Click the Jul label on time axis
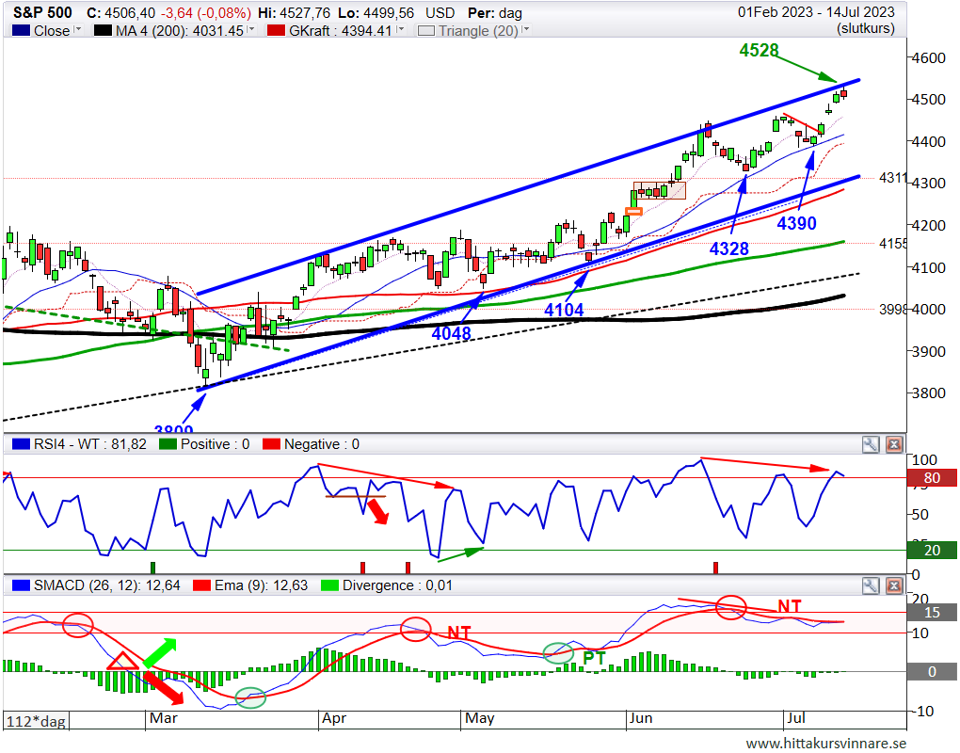The image size is (960, 753). tap(795, 718)
